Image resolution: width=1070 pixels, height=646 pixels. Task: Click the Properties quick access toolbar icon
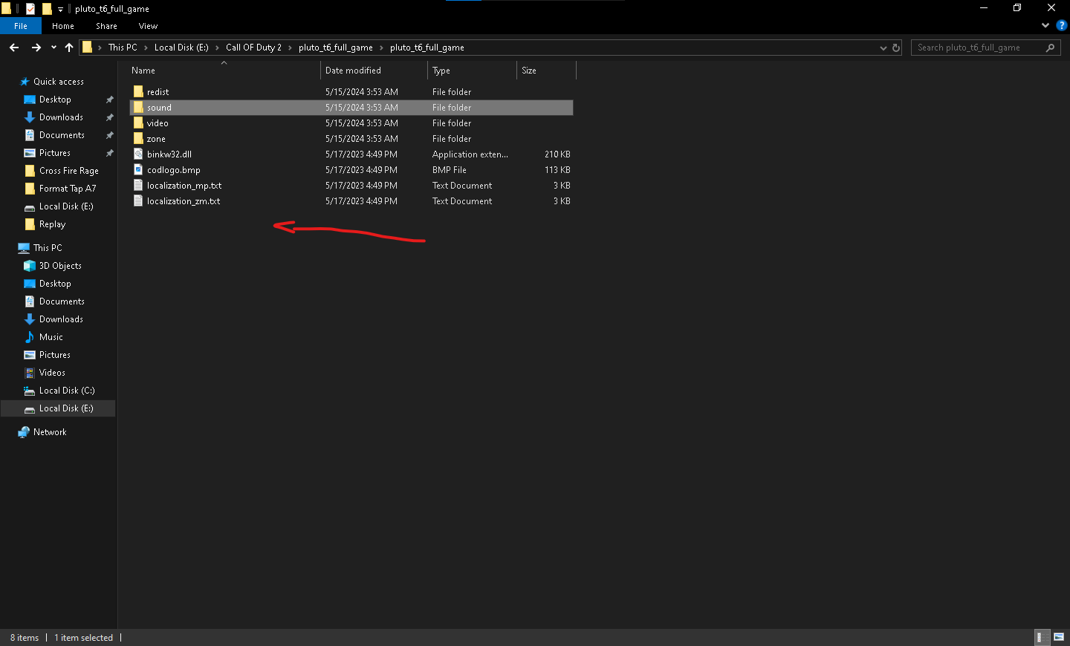tap(30, 9)
